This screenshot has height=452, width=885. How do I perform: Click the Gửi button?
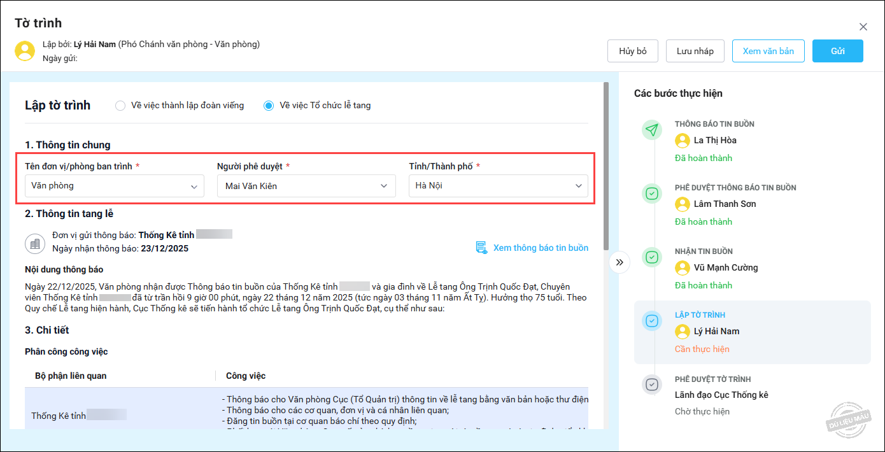(837, 51)
